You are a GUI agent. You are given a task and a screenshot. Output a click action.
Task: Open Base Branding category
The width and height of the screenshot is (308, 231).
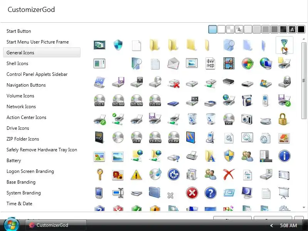point(21,182)
